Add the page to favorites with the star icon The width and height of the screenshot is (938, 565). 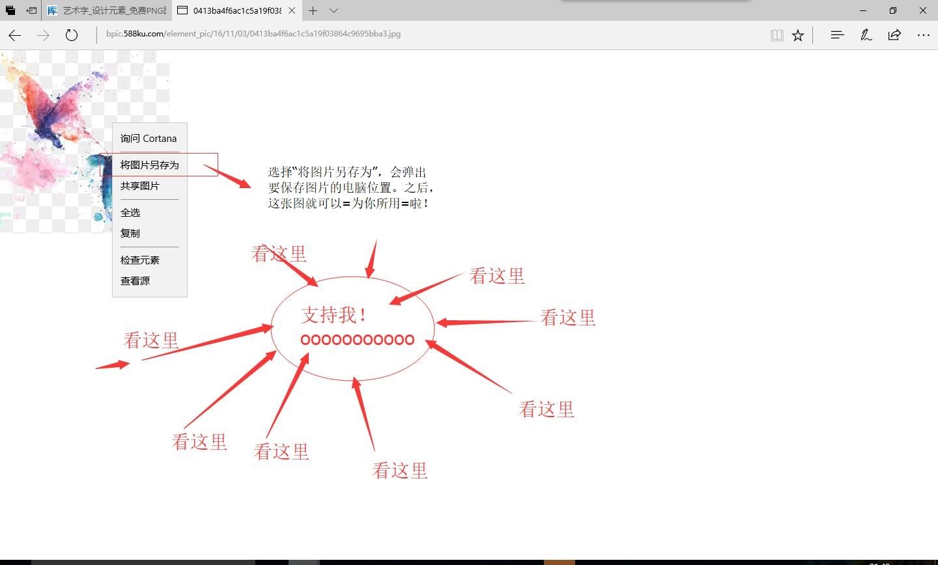[797, 35]
